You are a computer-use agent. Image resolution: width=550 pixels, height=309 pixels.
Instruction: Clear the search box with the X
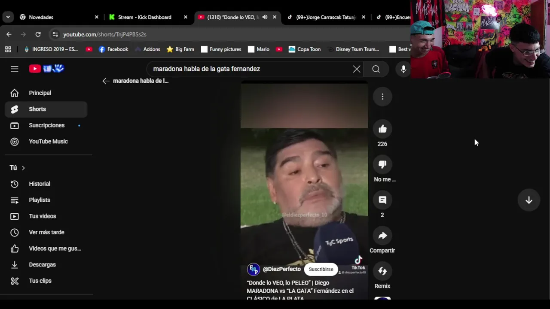357,69
